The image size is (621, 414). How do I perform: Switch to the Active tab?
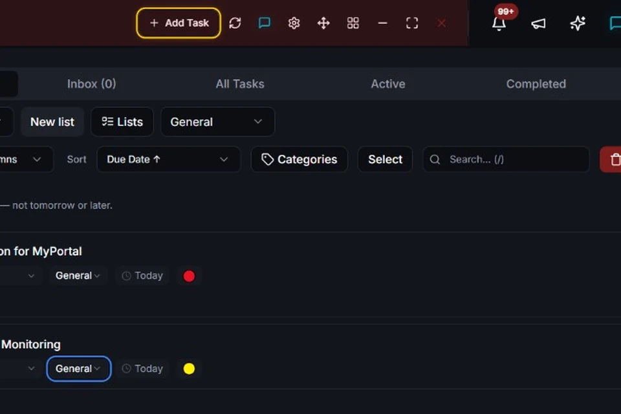(388, 84)
